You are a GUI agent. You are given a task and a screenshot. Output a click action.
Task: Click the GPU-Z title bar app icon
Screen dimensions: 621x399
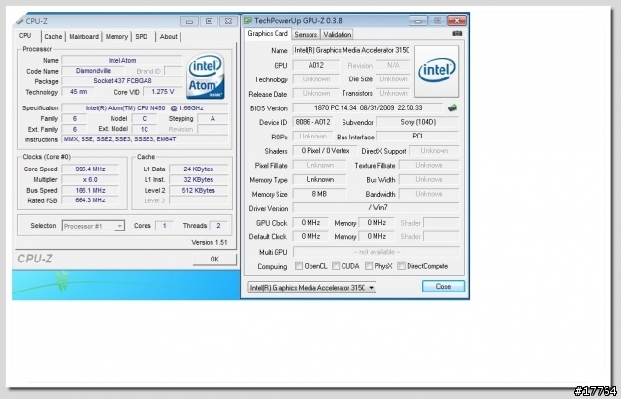click(248, 20)
